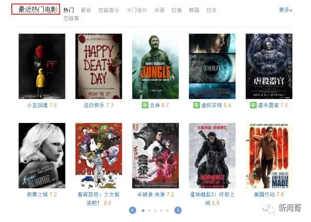
Task: Click the previous page arrow in carousel
Action: (x=133, y=210)
